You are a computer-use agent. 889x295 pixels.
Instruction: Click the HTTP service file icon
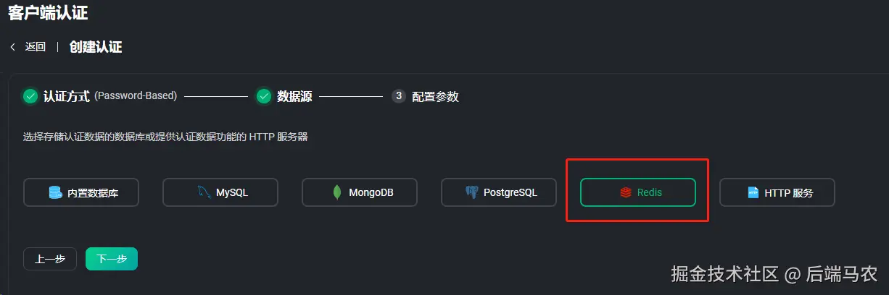(753, 193)
